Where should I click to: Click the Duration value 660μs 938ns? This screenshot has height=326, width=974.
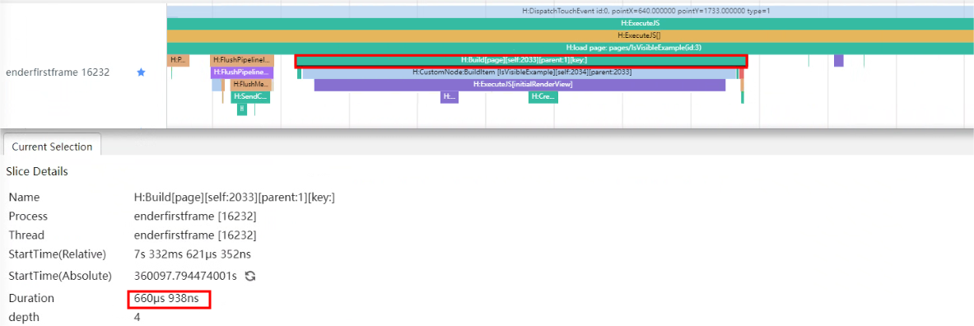tap(166, 300)
